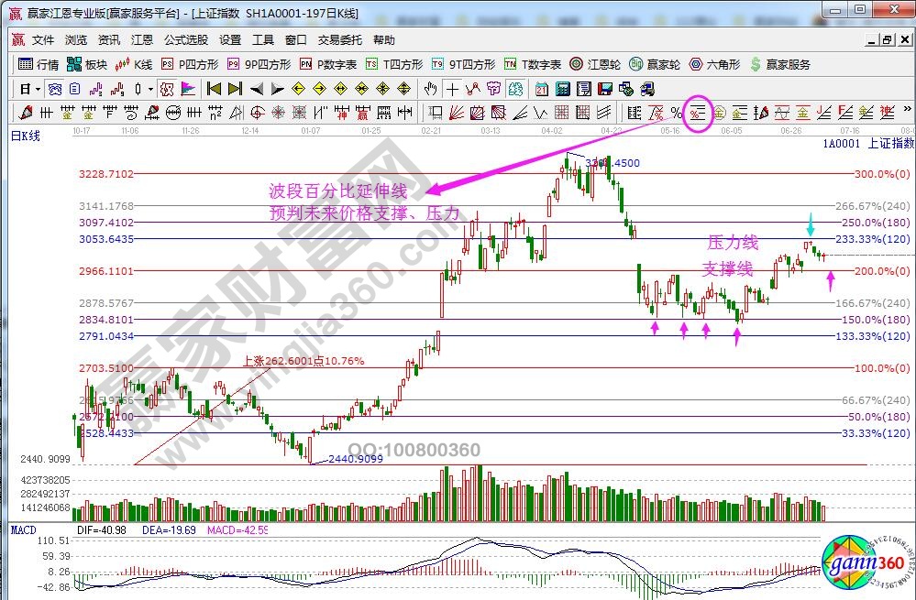
Task: Expand the candlestick type dropdown arrow
Action: [x=150, y=89]
